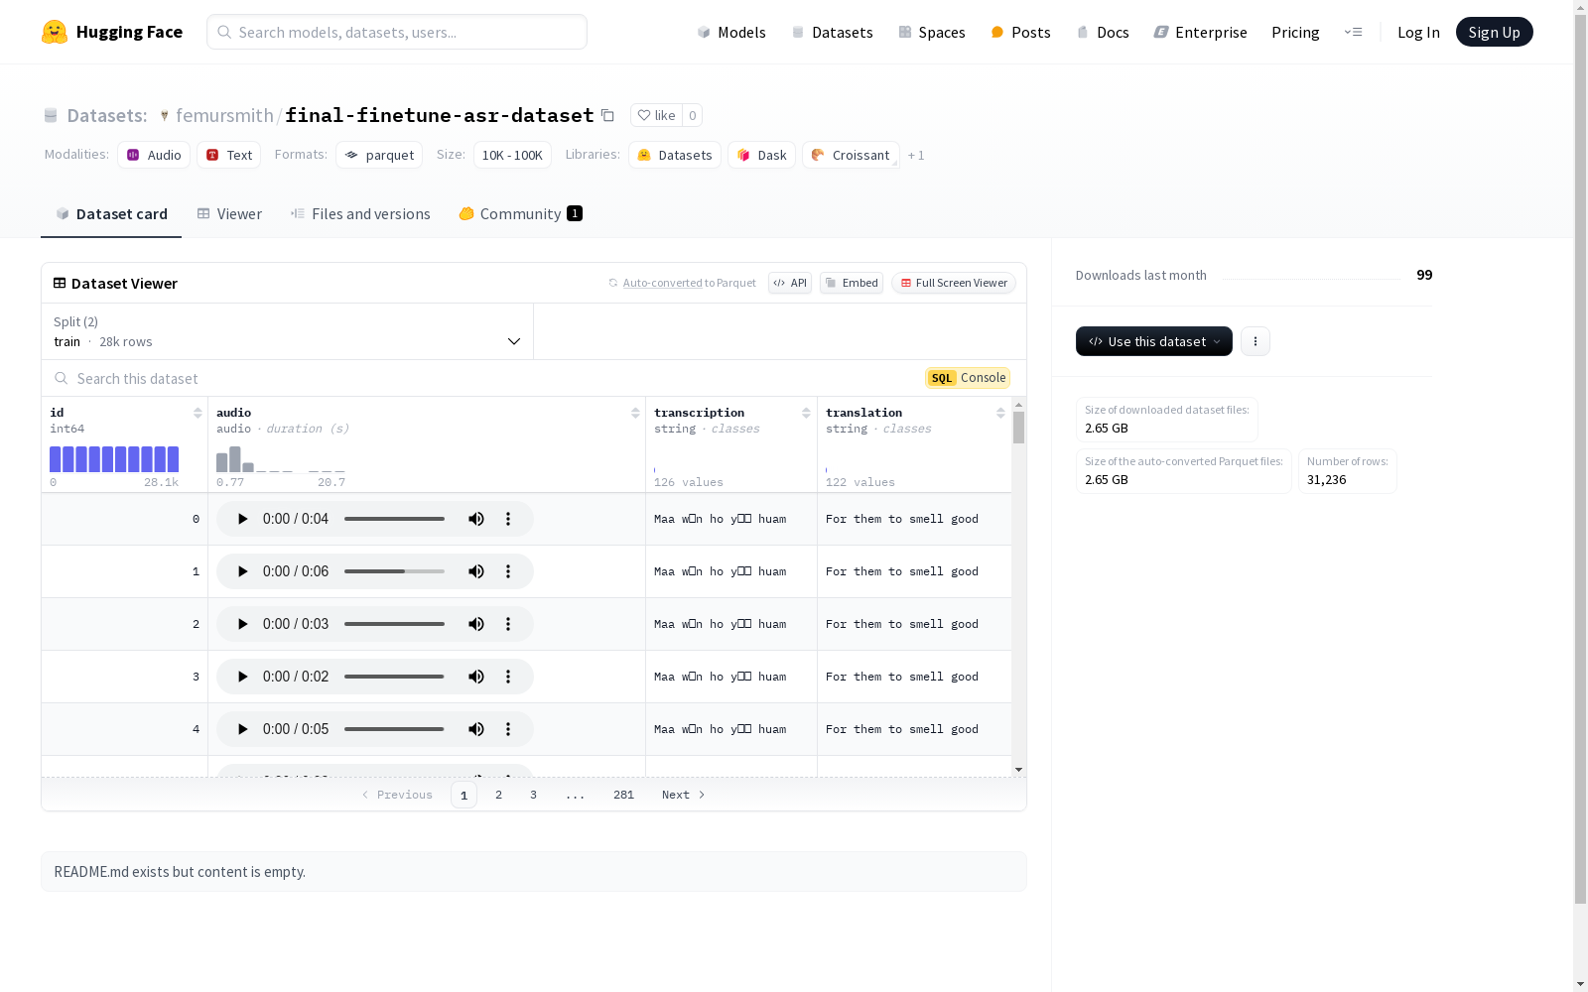This screenshot has height=992, width=1588.
Task: Open more options for row 4 audio
Action: (x=508, y=729)
